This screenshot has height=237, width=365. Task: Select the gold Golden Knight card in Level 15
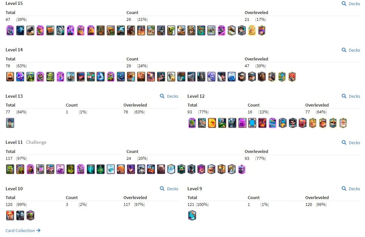(252, 30)
